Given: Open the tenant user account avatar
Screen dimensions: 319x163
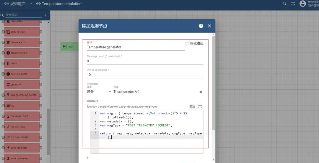Looking at the screenshot, I should click(x=303, y=4).
